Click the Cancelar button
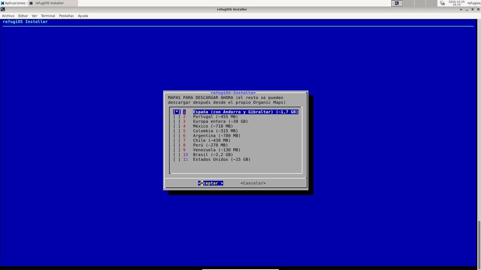Image resolution: width=481 pixels, height=270 pixels. click(x=253, y=183)
